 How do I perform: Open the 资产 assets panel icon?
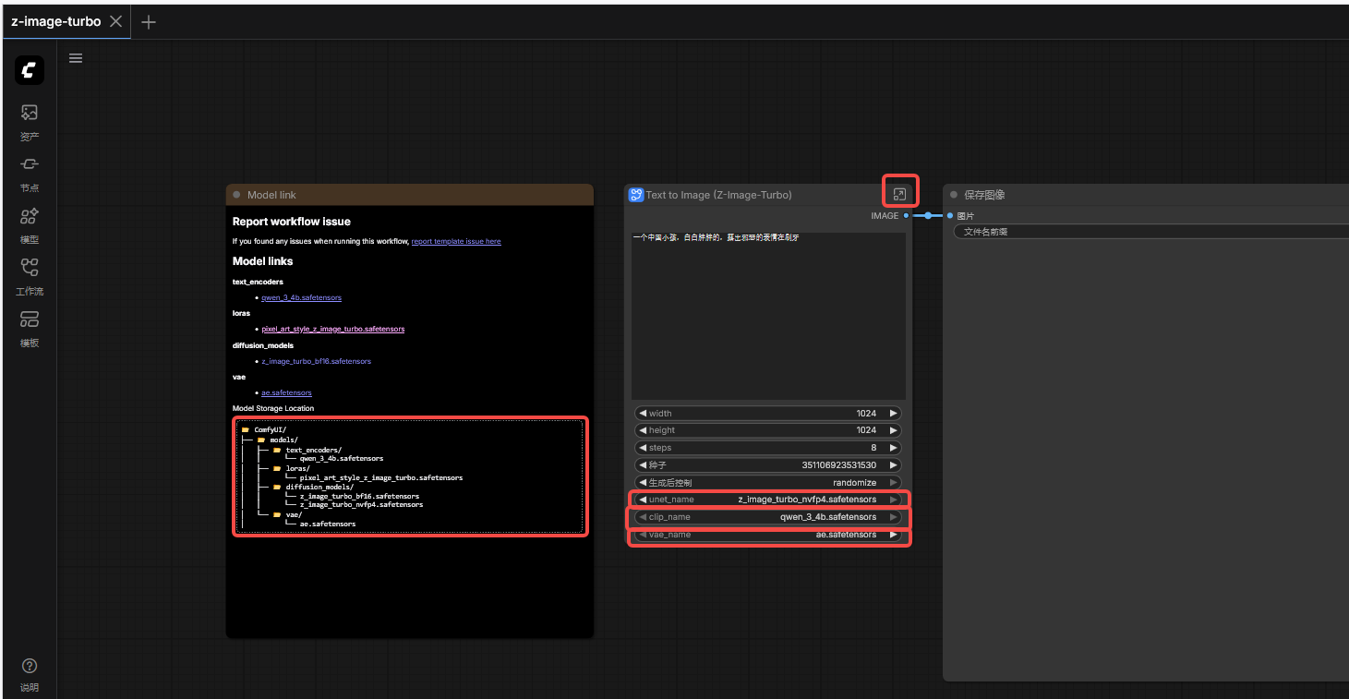(x=30, y=113)
